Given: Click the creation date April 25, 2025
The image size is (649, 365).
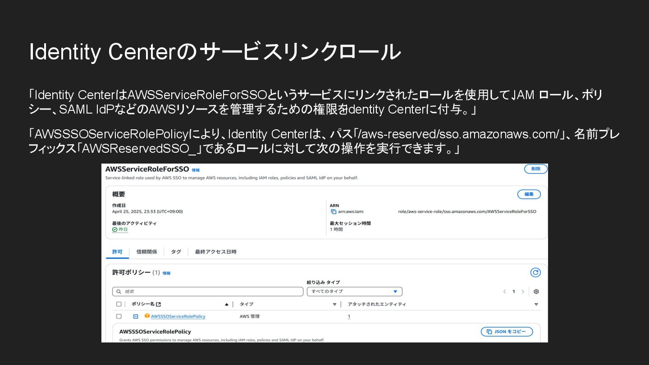Looking at the screenshot, I should click(x=147, y=211).
